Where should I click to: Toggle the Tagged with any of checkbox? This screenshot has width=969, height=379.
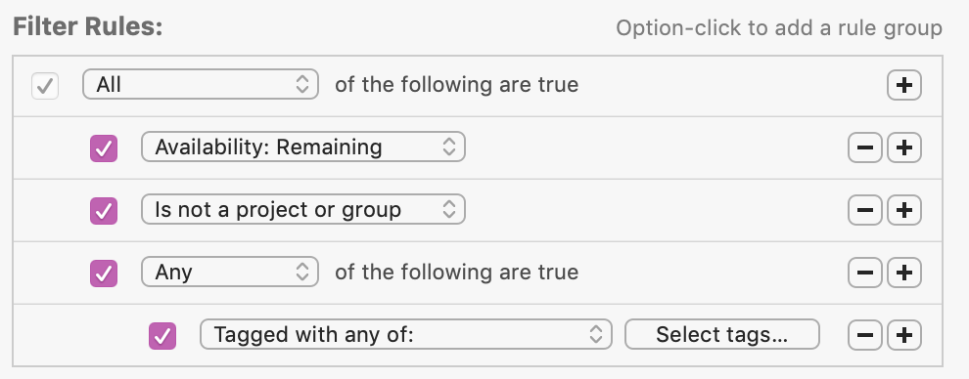click(x=162, y=336)
